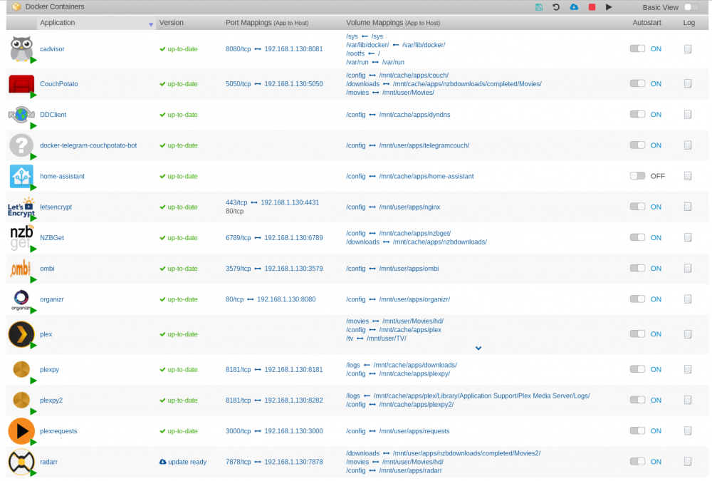The height and width of the screenshot is (481, 712).
Task: Click the up-to-date status for plexpy2
Action: tap(179, 400)
